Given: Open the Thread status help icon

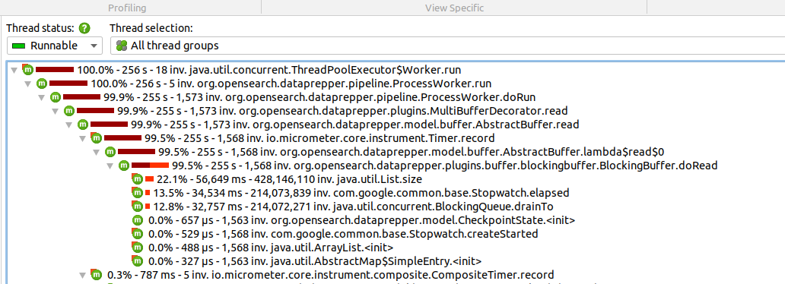Looking at the screenshot, I should (85, 28).
